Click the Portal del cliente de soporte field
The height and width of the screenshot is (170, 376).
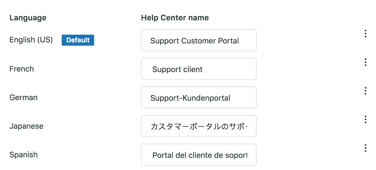coord(198,155)
